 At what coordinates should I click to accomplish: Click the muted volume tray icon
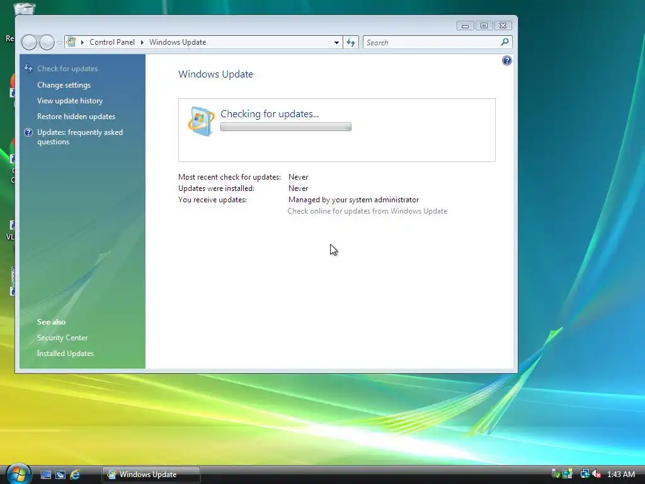tap(596, 474)
